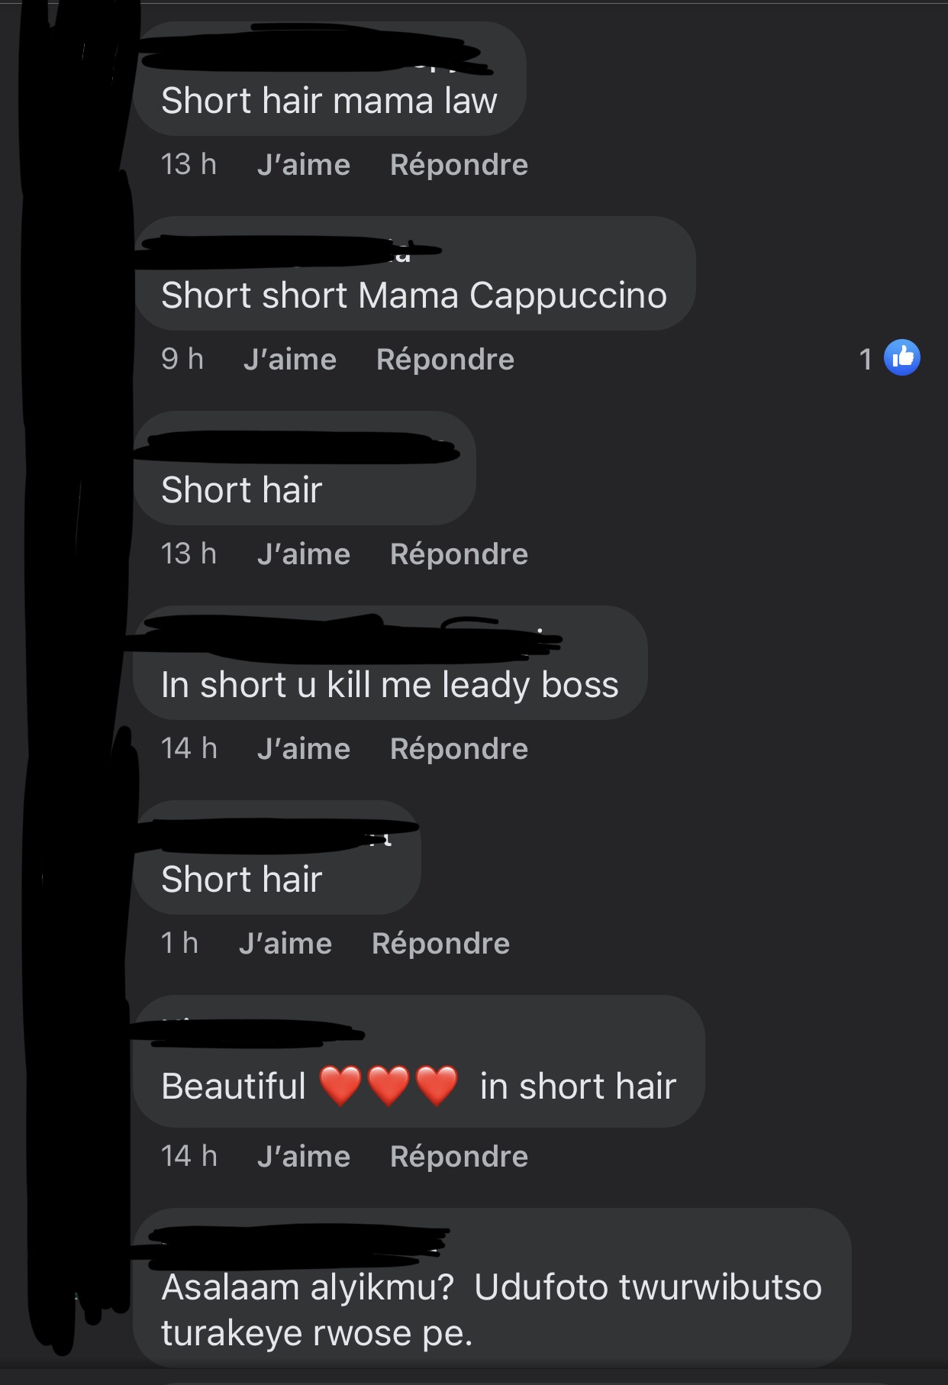Tap Répondre under the 13 h 'Short hair' comment
The width and height of the screenshot is (948, 1385).
(459, 554)
